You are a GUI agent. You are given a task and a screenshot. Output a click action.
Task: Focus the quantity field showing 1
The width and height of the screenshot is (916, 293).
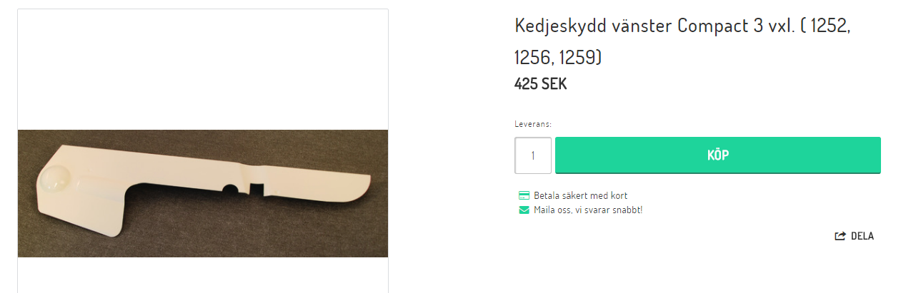coord(533,155)
